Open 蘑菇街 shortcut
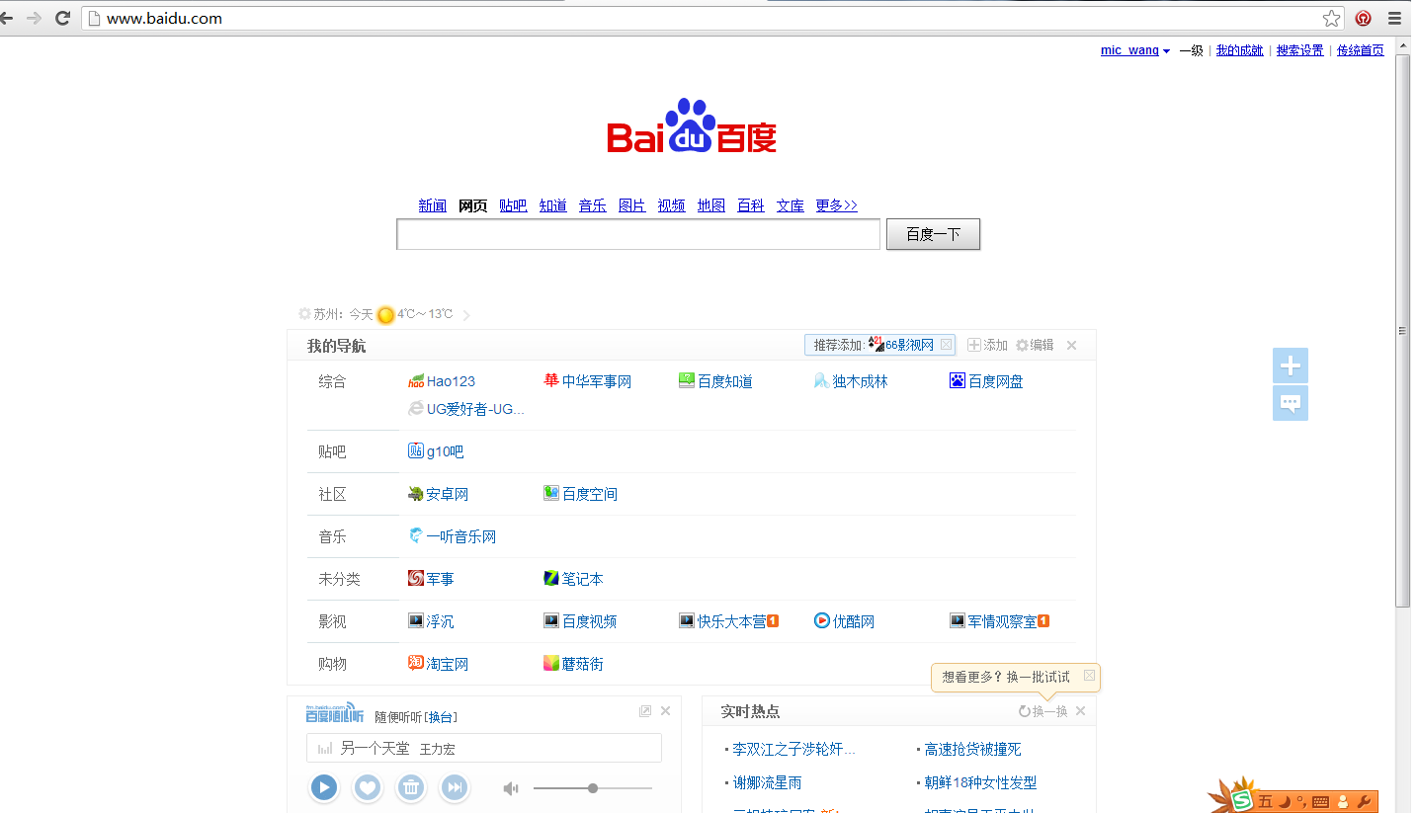1418x813 pixels. 574,664
